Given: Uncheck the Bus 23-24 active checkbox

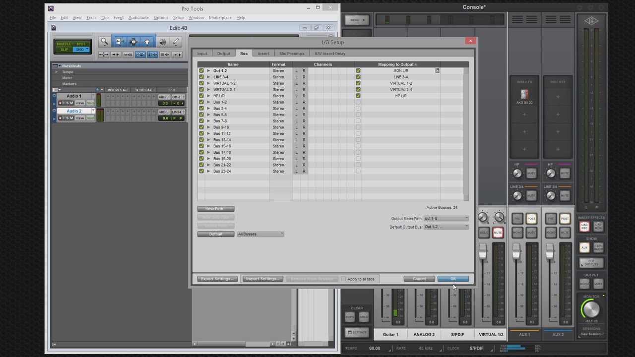Looking at the screenshot, I should coord(201,171).
